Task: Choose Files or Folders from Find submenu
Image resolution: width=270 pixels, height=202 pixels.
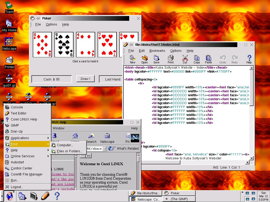Action: tap(68, 151)
